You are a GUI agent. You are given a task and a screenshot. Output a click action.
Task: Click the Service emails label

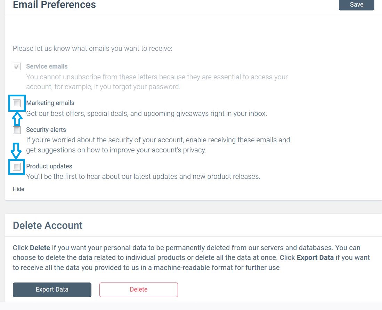pyautogui.click(x=47, y=66)
